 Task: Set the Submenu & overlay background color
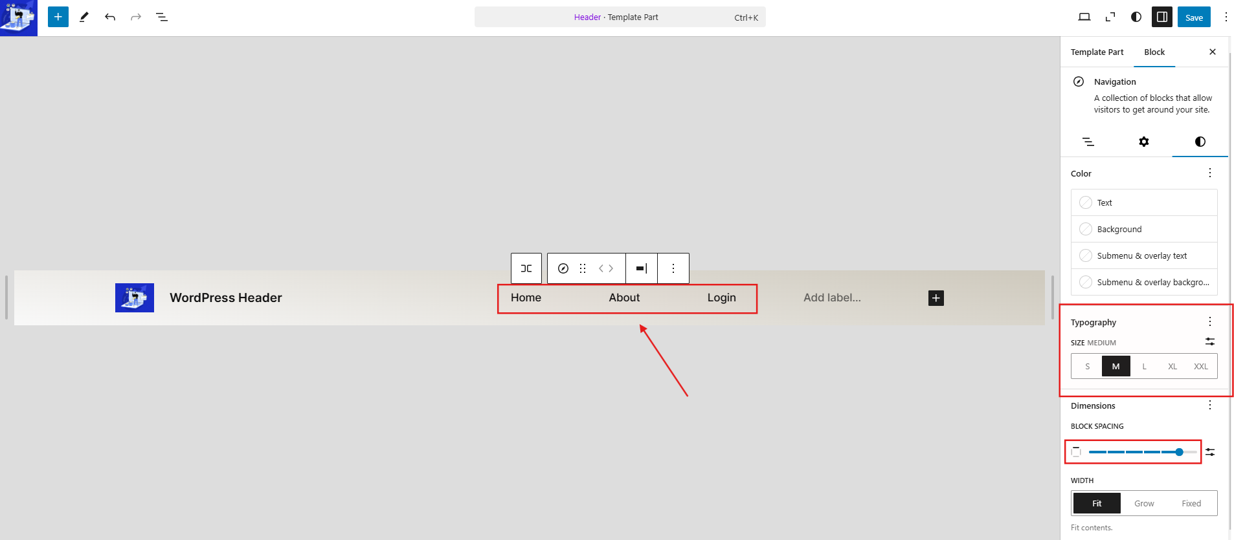tap(1144, 283)
